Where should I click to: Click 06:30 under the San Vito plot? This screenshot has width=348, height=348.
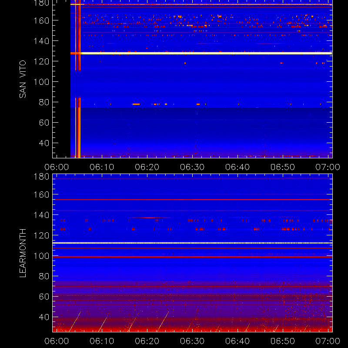192,167
